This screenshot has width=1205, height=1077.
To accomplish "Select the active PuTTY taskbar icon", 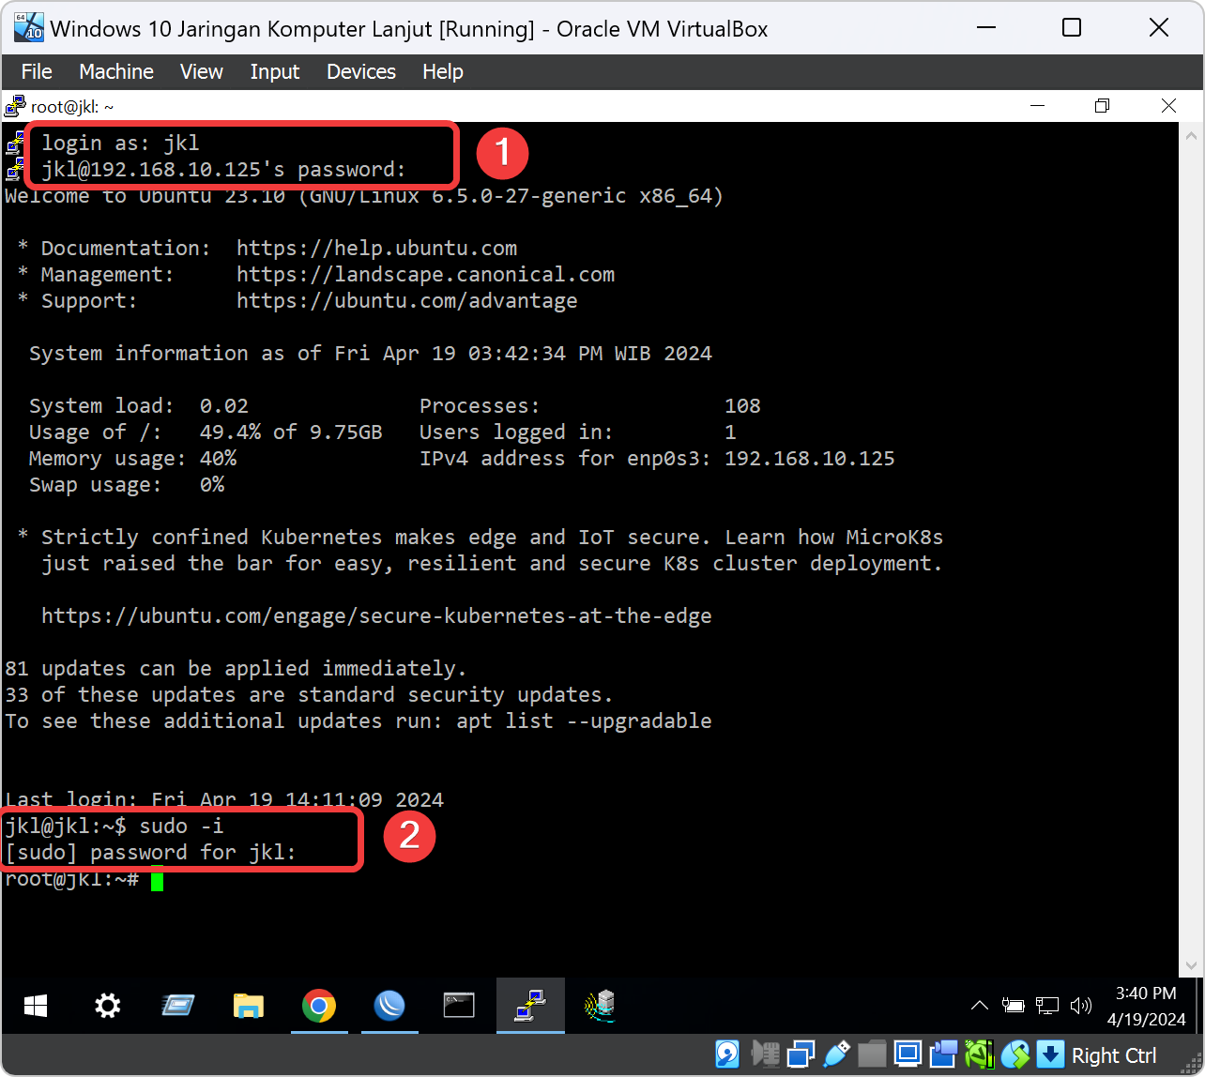I will [530, 1007].
